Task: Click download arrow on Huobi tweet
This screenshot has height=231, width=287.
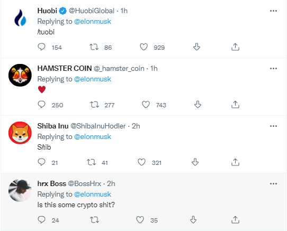Action: pos(196,47)
